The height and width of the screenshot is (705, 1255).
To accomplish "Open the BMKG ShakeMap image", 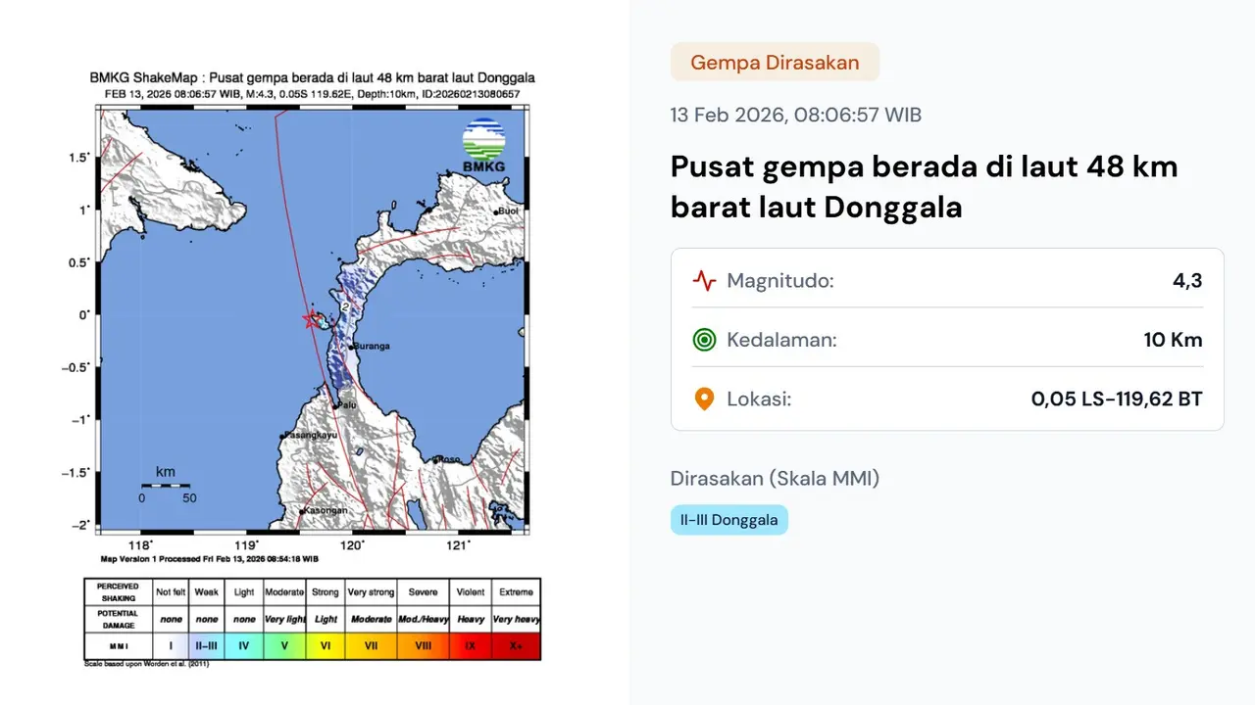I will pos(312,368).
